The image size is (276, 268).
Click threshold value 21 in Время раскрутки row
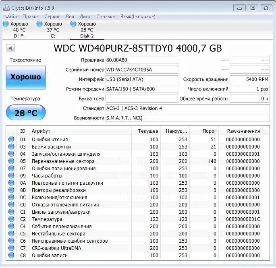point(213,147)
